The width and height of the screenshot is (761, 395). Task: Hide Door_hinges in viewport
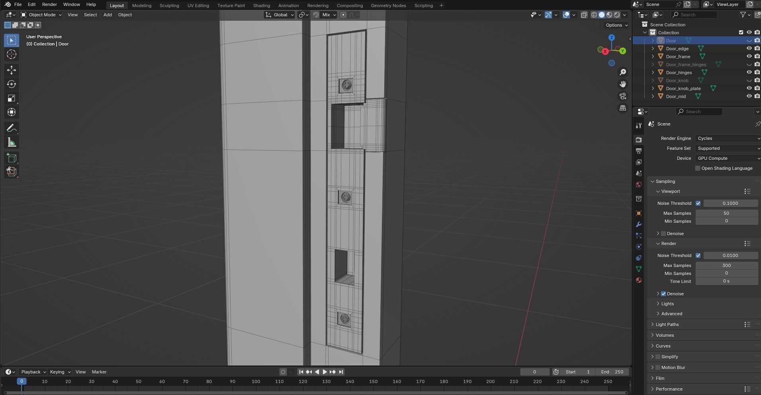tap(749, 73)
